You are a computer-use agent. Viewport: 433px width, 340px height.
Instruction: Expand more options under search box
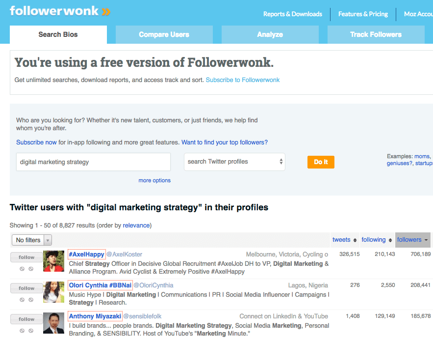click(154, 180)
